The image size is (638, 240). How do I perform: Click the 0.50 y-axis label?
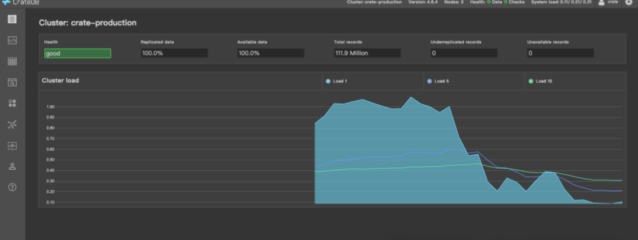click(x=51, y=160)
